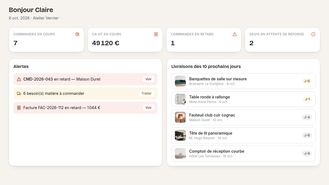
Task: Click the info icon on Devis en attente card
Action: 313,34
